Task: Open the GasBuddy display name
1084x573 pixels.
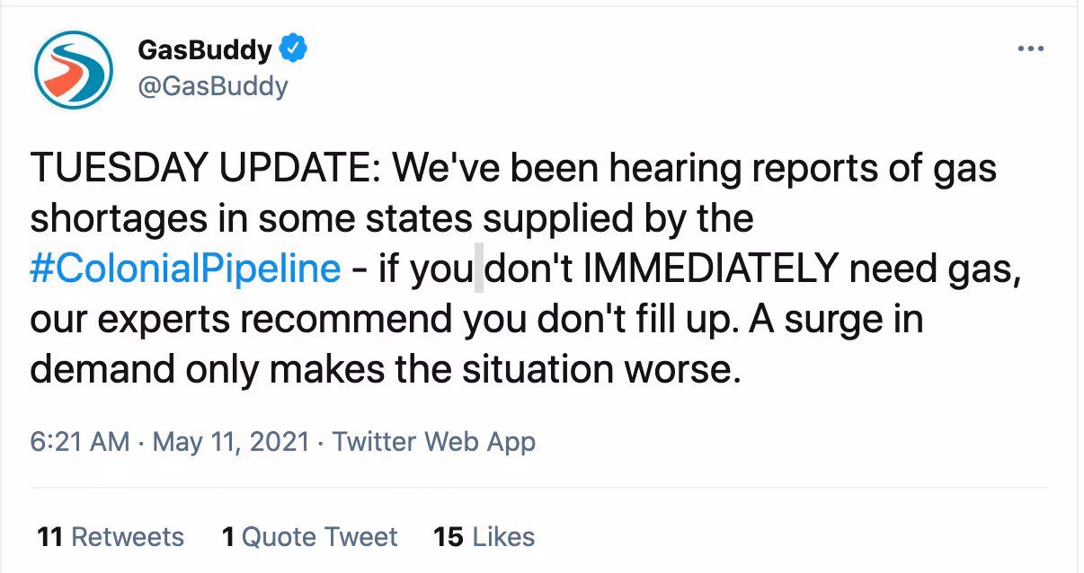Action: [205, 51]
